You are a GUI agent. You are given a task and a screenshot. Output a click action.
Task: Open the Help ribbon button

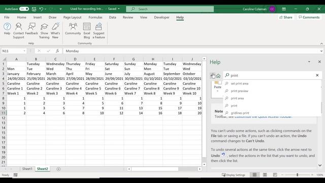coord(7,29)
